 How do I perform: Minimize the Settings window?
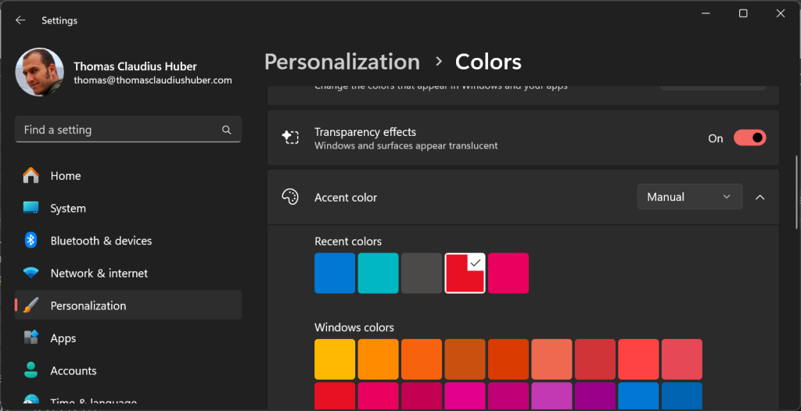tap(706, 14)
